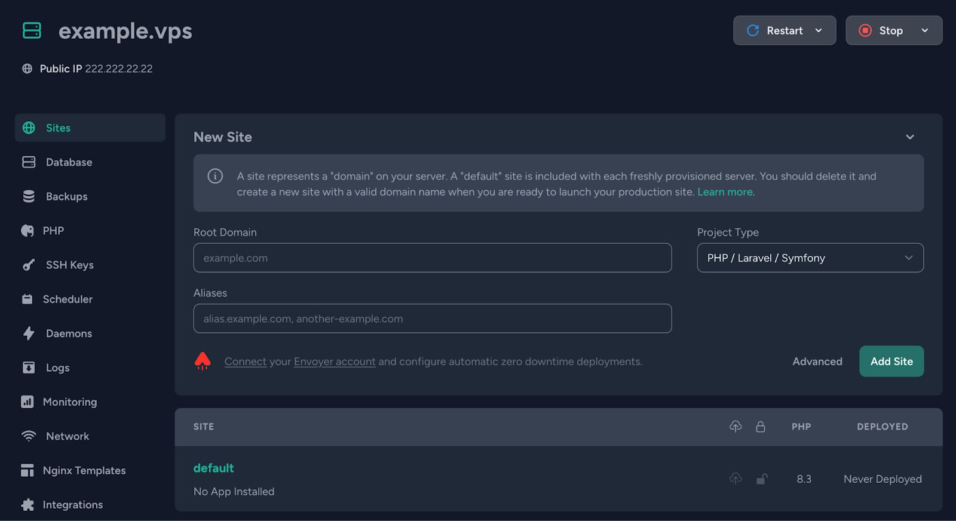The width and height of the screenshot is (956, 521).
Task: Click the info icon in the notice box
Action: [215, 176]
